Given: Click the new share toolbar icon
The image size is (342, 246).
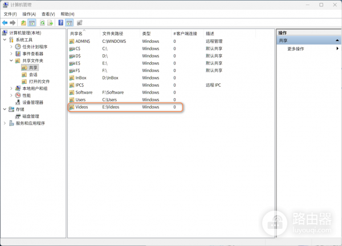Looking at the screenshot, I should (x=80, y=23).
